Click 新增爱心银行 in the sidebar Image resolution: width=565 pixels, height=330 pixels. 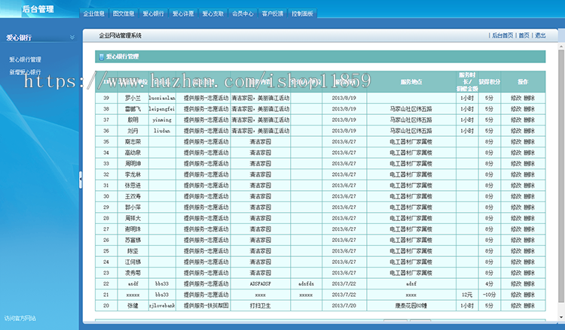point(25,72)
